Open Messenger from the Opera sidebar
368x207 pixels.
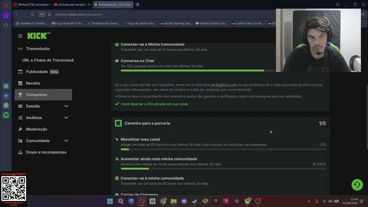point(6,96)
